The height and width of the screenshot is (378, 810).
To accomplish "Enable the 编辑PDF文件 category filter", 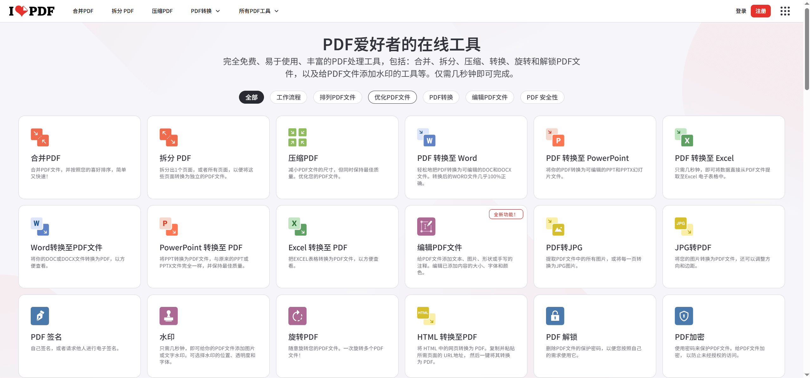I will [489, 97].
